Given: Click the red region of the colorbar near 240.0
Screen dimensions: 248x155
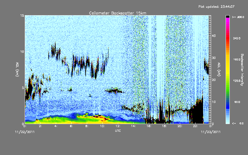Looking at the screenshot, I should click(x=228, y=38).
